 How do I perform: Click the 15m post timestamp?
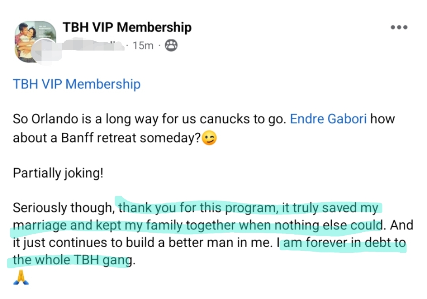pos(143,46)
